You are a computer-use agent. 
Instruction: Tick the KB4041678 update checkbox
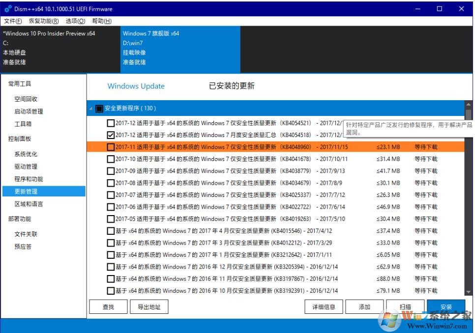111,159
